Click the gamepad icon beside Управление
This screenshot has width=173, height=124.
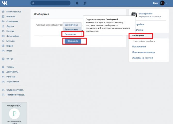point(3,82)
